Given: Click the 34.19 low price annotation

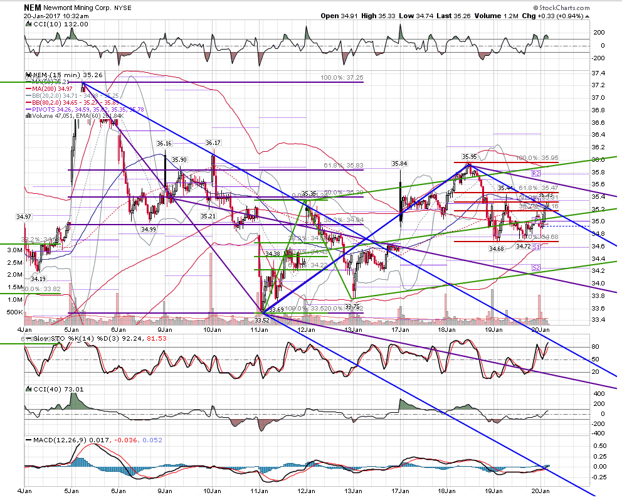Looking at the screenshot, I should pos(38,279).
